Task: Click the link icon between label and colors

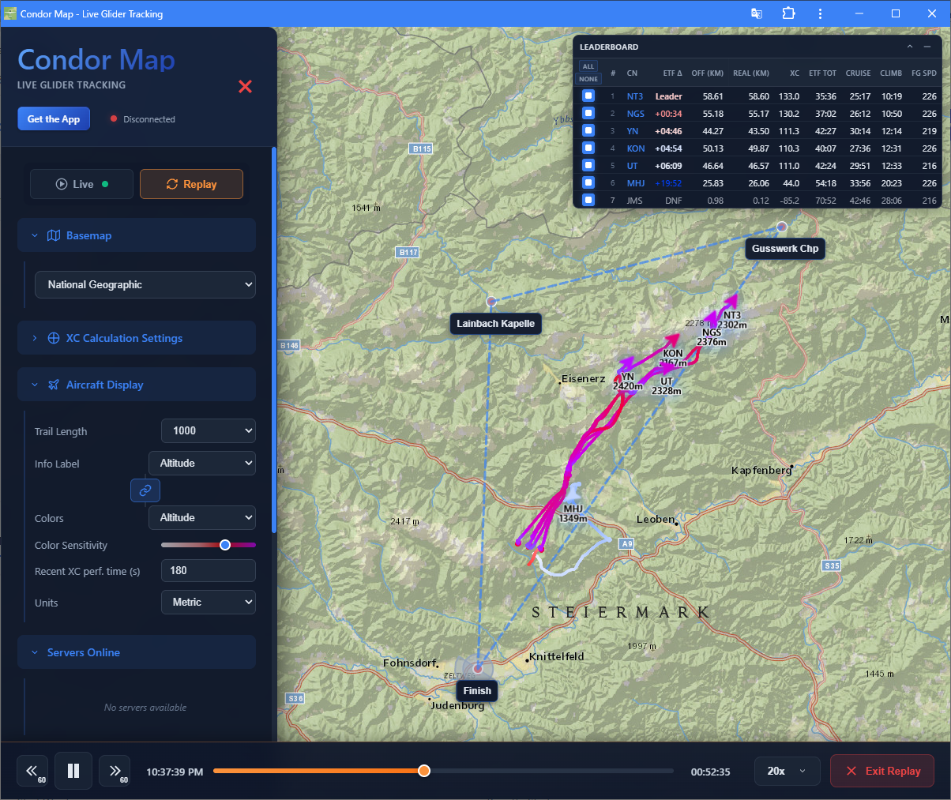Action: pyautogui.click(x=145, y=490)
